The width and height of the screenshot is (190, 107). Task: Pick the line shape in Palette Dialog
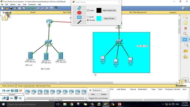click(79, 22)
